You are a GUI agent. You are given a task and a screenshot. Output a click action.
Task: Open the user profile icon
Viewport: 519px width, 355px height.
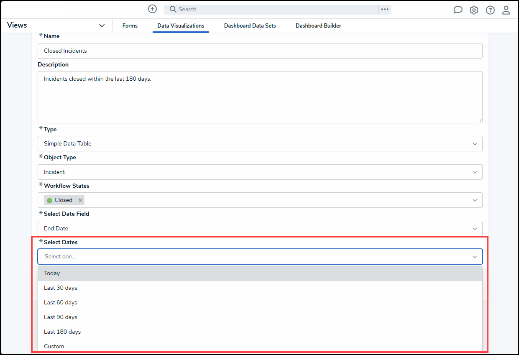coord(506,10)
